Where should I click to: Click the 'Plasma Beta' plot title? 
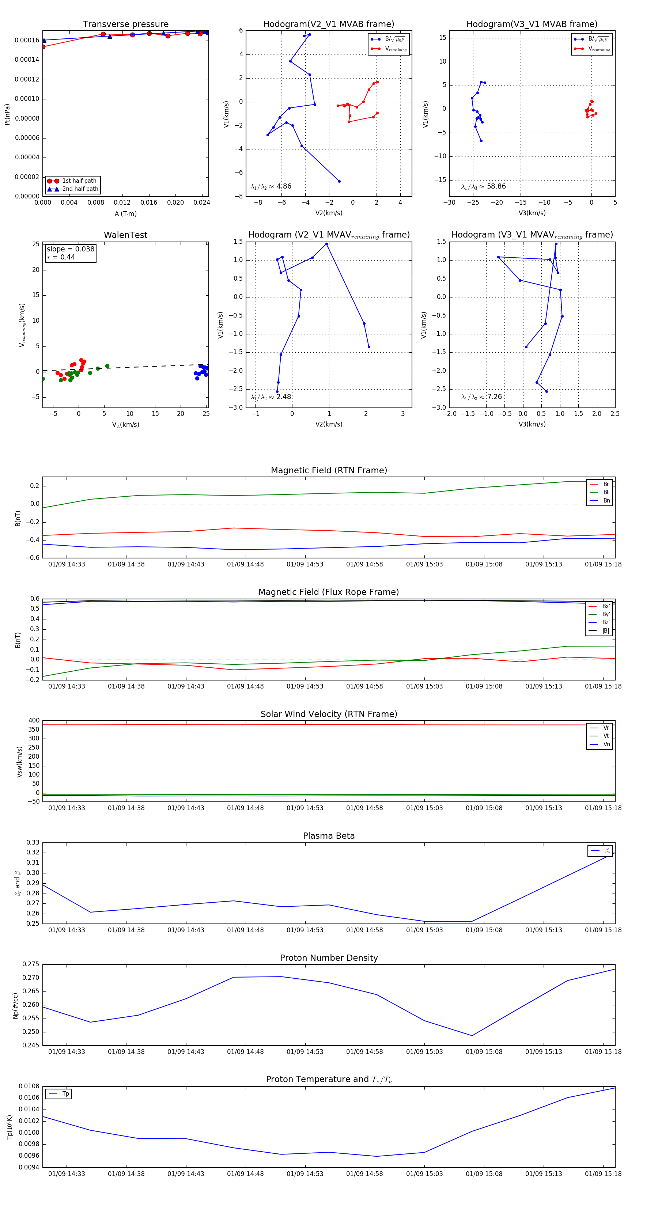pos(329,836)
